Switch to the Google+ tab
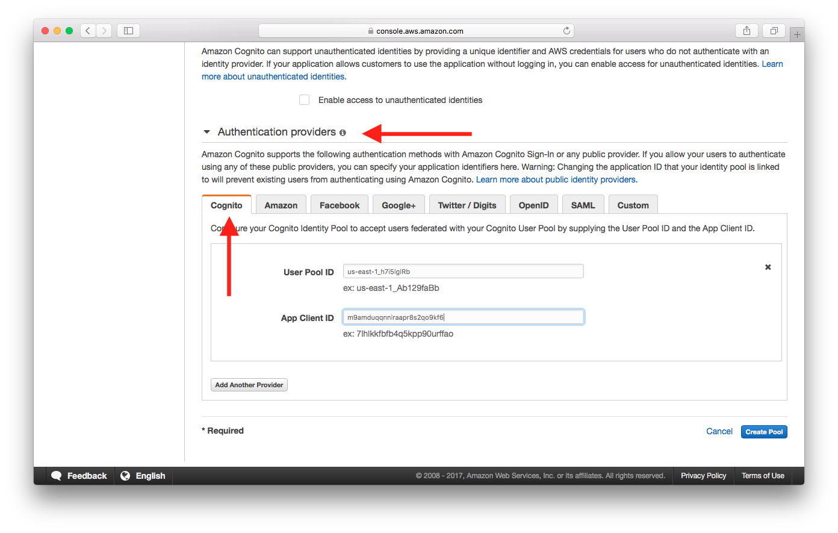 (399, 205)
